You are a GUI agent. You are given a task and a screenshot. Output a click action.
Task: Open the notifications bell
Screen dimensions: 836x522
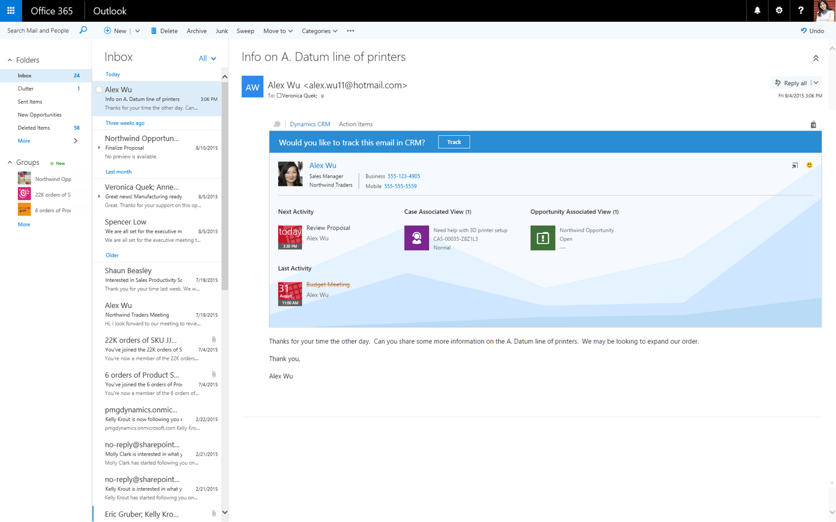[757, 11]
